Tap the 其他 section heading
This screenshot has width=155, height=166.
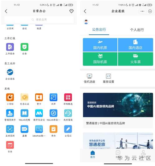pyautogui.click(x=7, y=89)
